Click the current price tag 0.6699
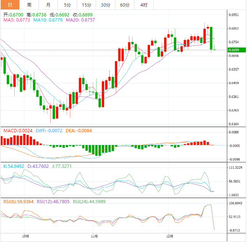Viewport: 248px width, 245px height. tap(236, 50)
